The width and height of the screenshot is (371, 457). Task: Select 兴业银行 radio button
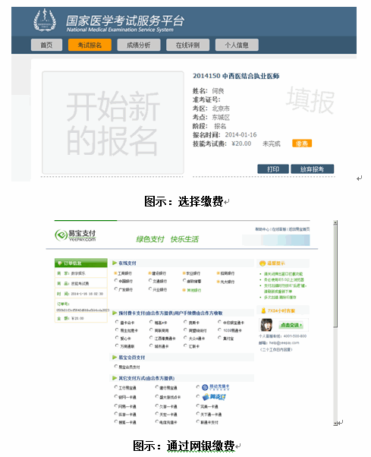tap(150, 289)
